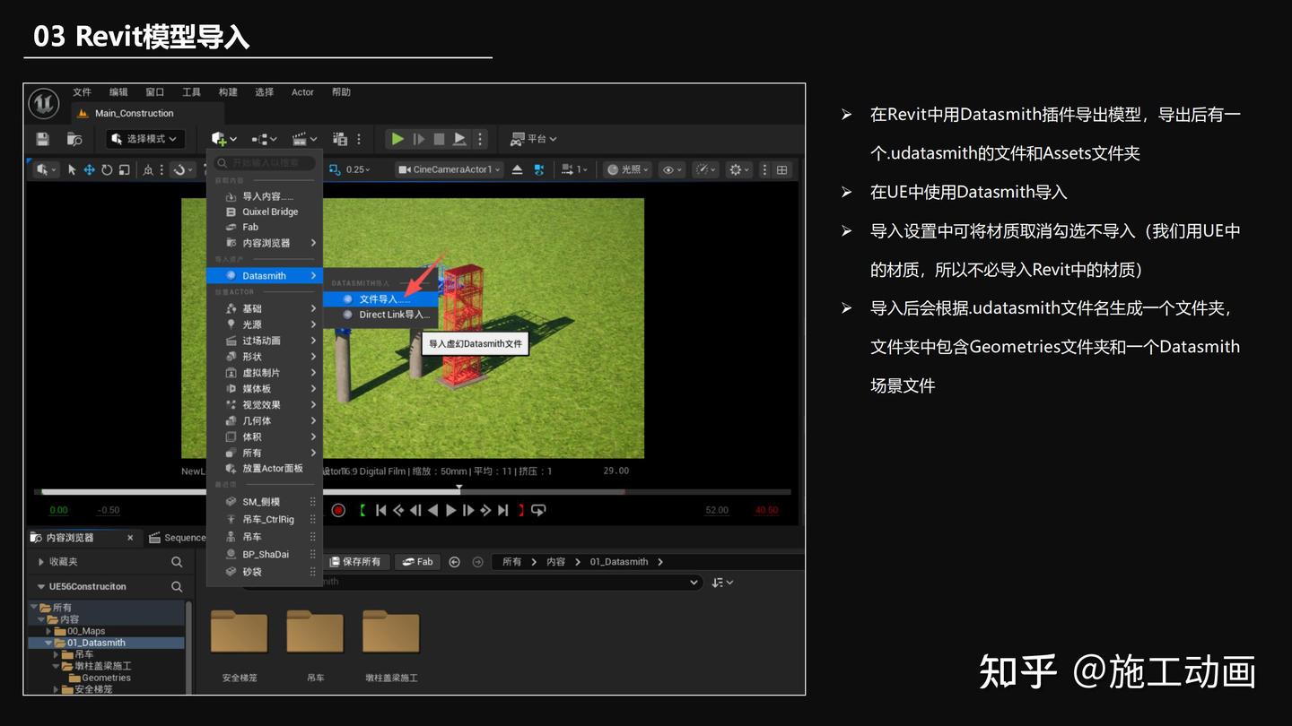Click the frame skip button beside Play
Viewport: 1292px width, 726px height.
click(419, 139)
